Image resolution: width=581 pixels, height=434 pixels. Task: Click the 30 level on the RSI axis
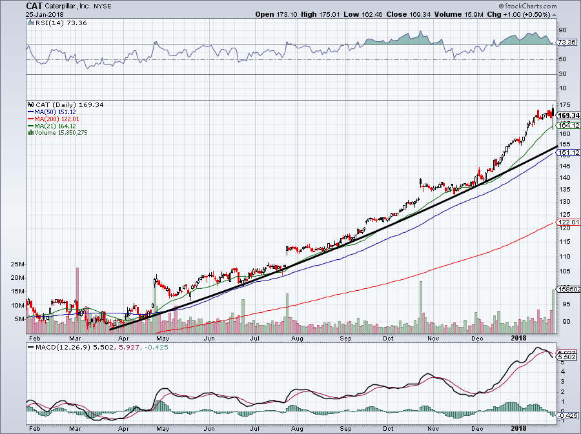(562, 74)
